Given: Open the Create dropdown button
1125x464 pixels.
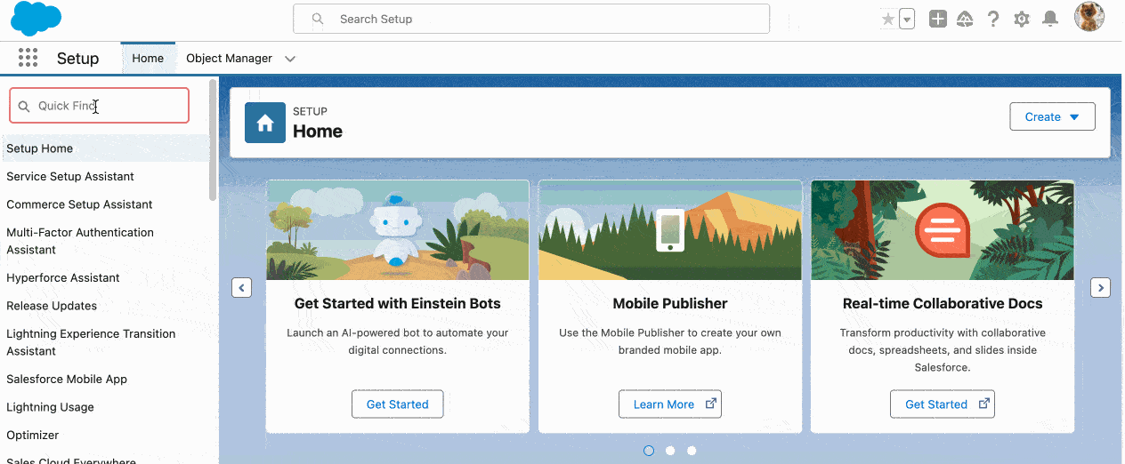Looking at the screenshot, I should [x=1052, y=116].
